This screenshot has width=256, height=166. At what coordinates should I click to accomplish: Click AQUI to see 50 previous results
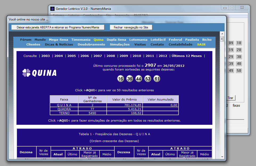point(90,90)
